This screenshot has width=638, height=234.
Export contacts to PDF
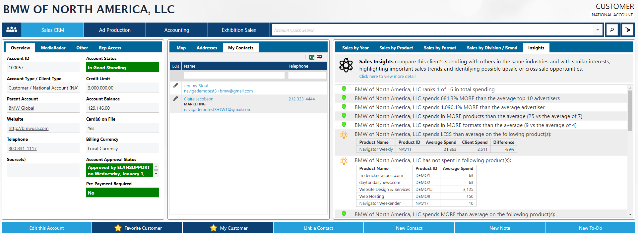[x=319, y=57]
